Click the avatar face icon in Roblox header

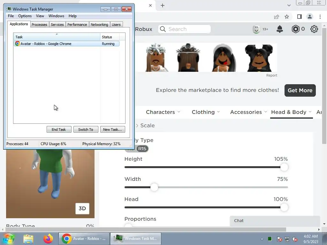tap(256, 29)
